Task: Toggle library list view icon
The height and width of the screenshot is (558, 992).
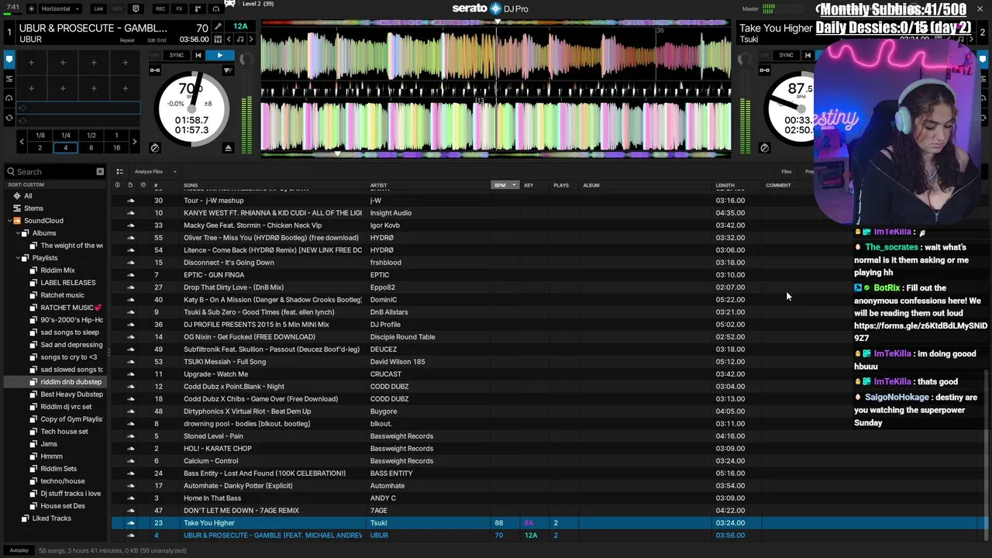Action: coord(119,171)
